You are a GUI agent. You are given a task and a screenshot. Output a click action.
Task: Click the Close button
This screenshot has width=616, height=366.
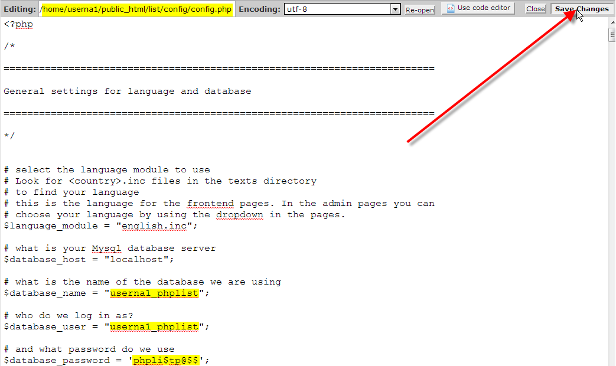point(536,9)
